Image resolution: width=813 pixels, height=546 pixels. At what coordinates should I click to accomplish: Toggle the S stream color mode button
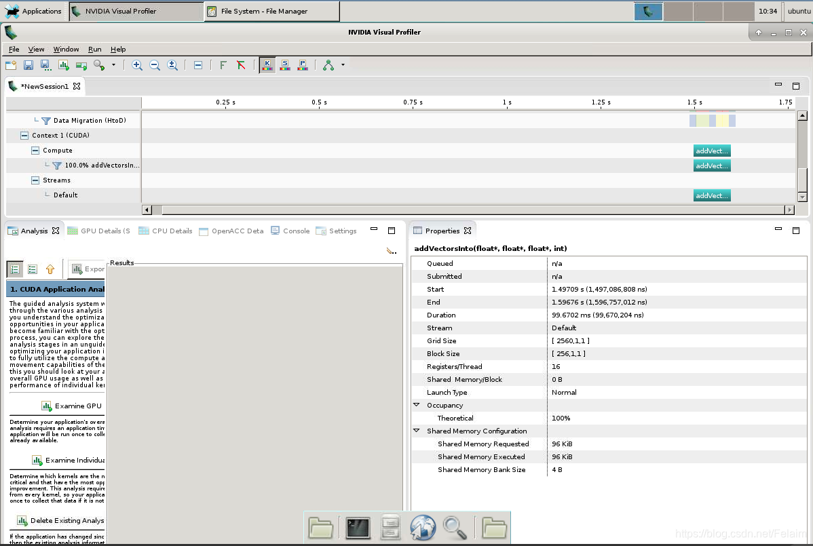coord(284,64)
